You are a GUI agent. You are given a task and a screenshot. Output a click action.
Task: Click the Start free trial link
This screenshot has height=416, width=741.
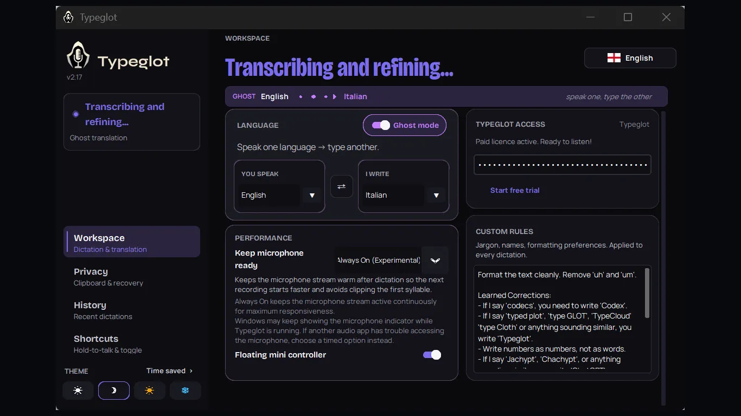coord(515,190)
